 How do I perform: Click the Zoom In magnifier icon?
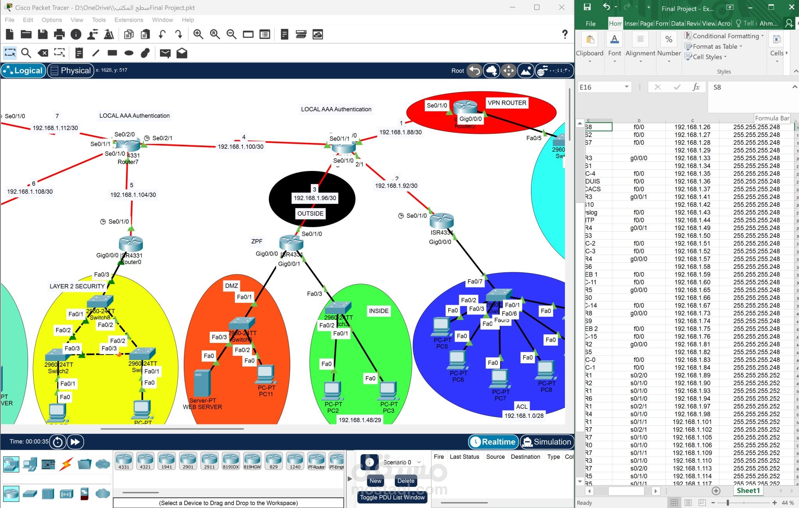[x=198, y=35]
